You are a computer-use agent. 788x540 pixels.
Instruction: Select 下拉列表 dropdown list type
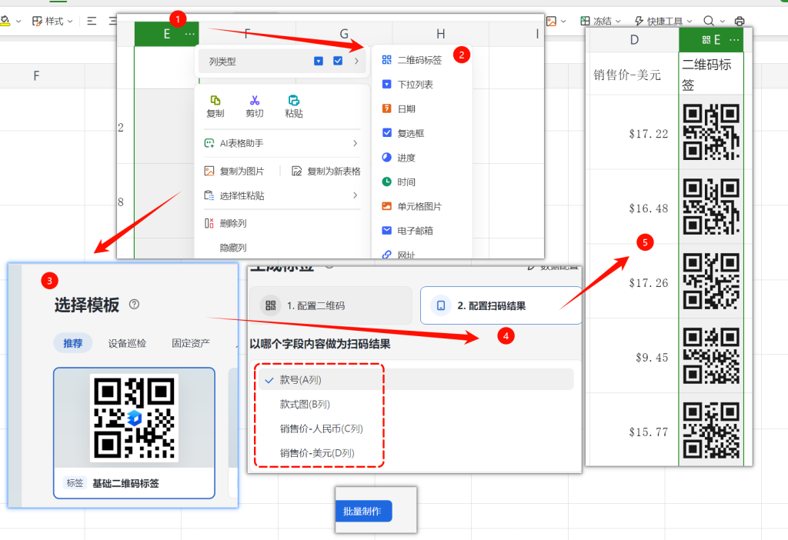408,85
